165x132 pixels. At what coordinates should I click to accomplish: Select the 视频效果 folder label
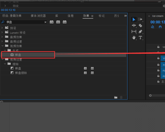16,46
